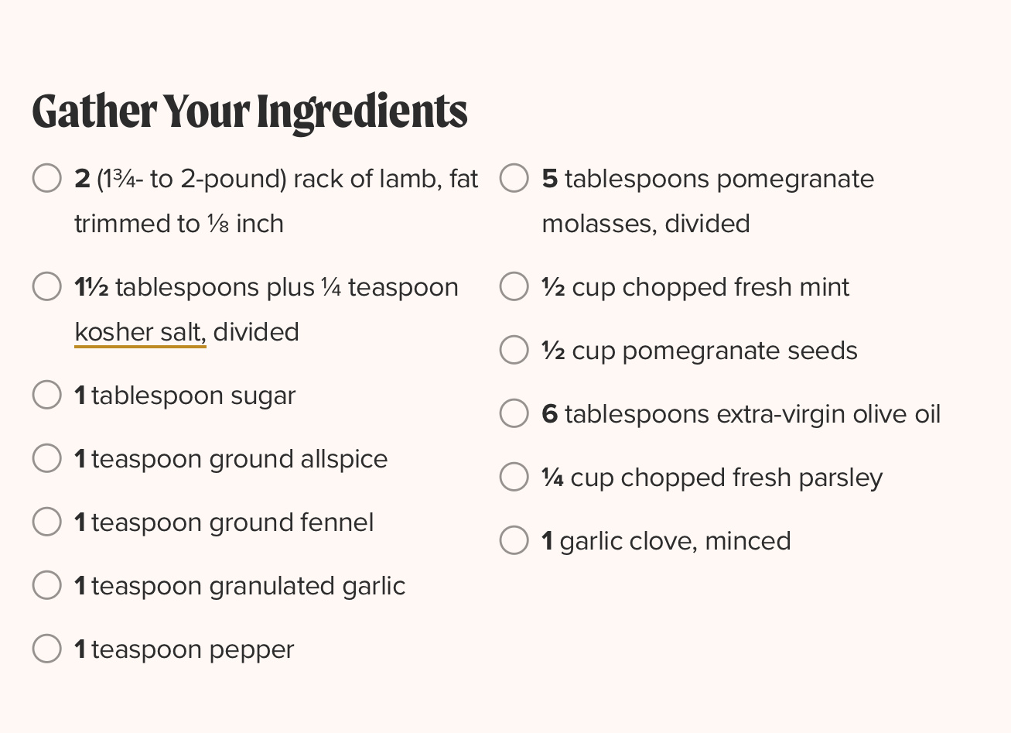
Task: Check off 1 teaspoon pepper
Action: 47,649
